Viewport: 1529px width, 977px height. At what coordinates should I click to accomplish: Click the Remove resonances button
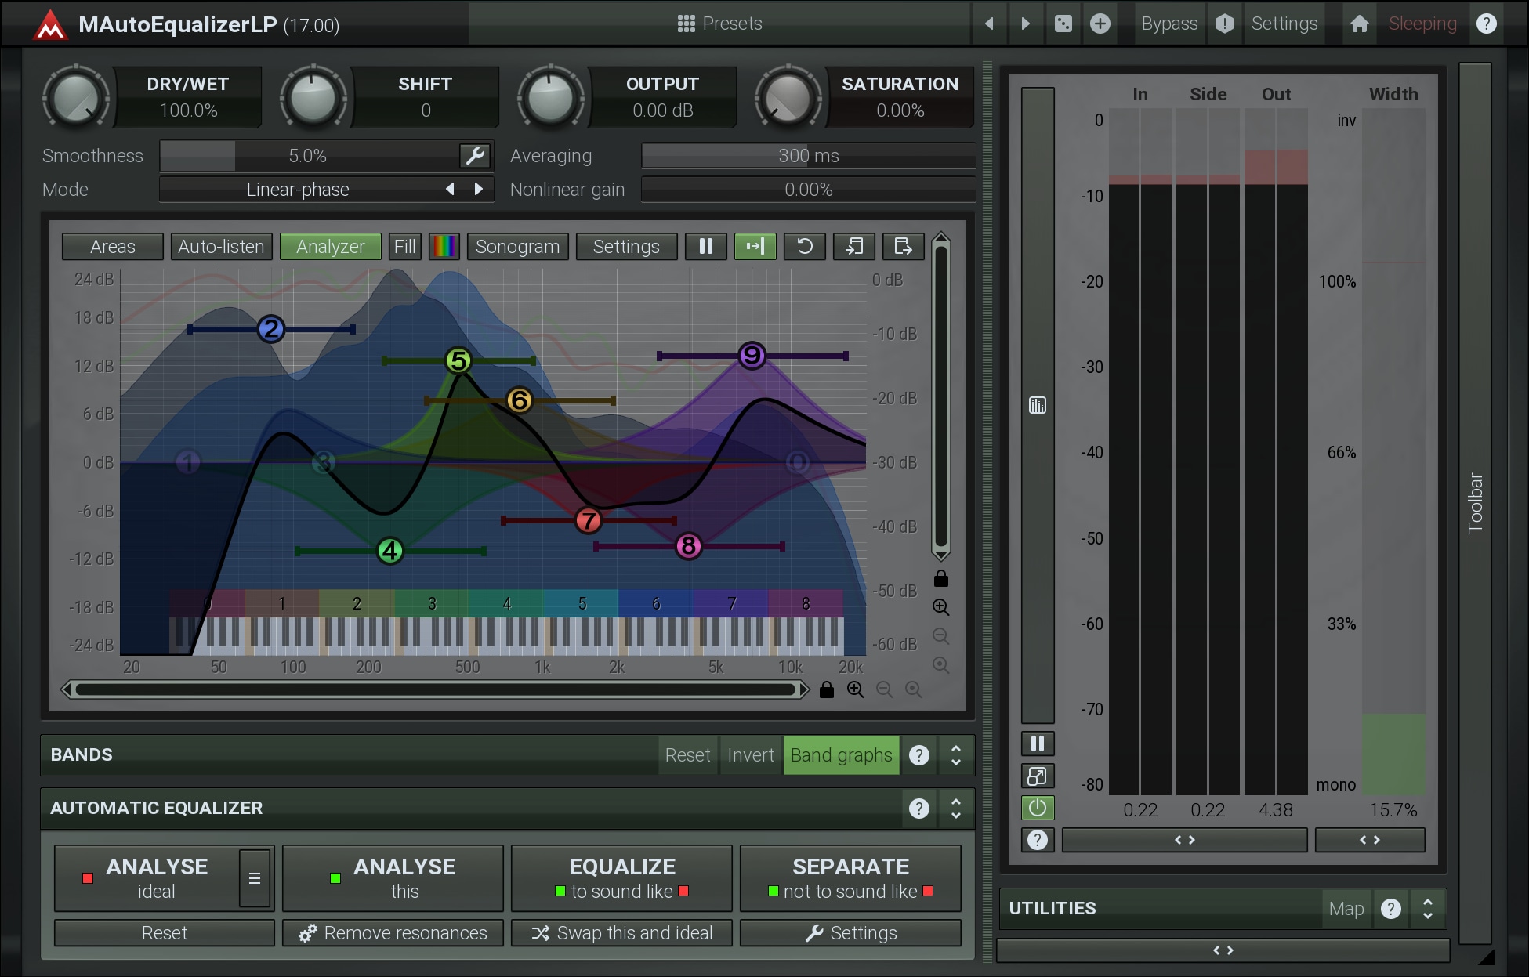[x=393, y=933]
